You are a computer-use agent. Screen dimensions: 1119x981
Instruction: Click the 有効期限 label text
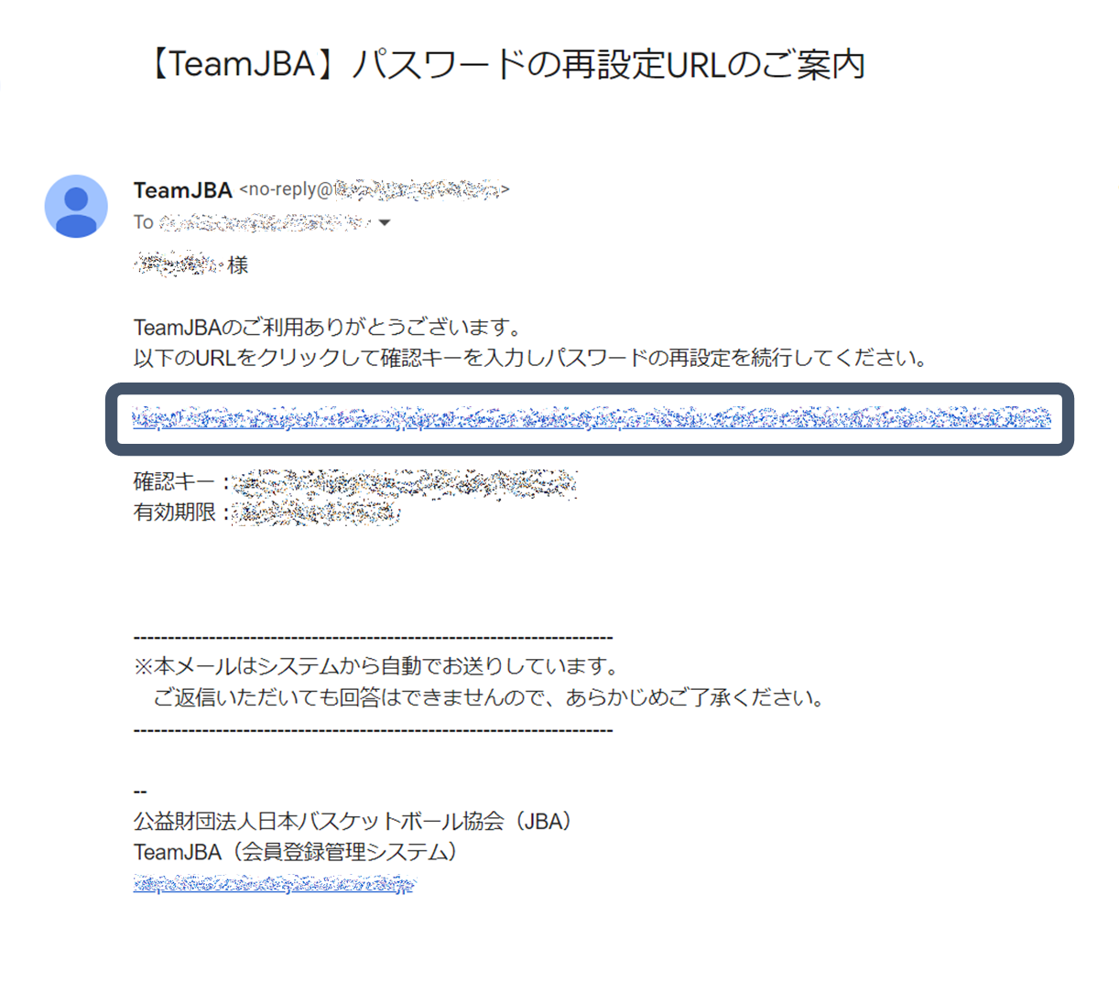pos(175,512)
